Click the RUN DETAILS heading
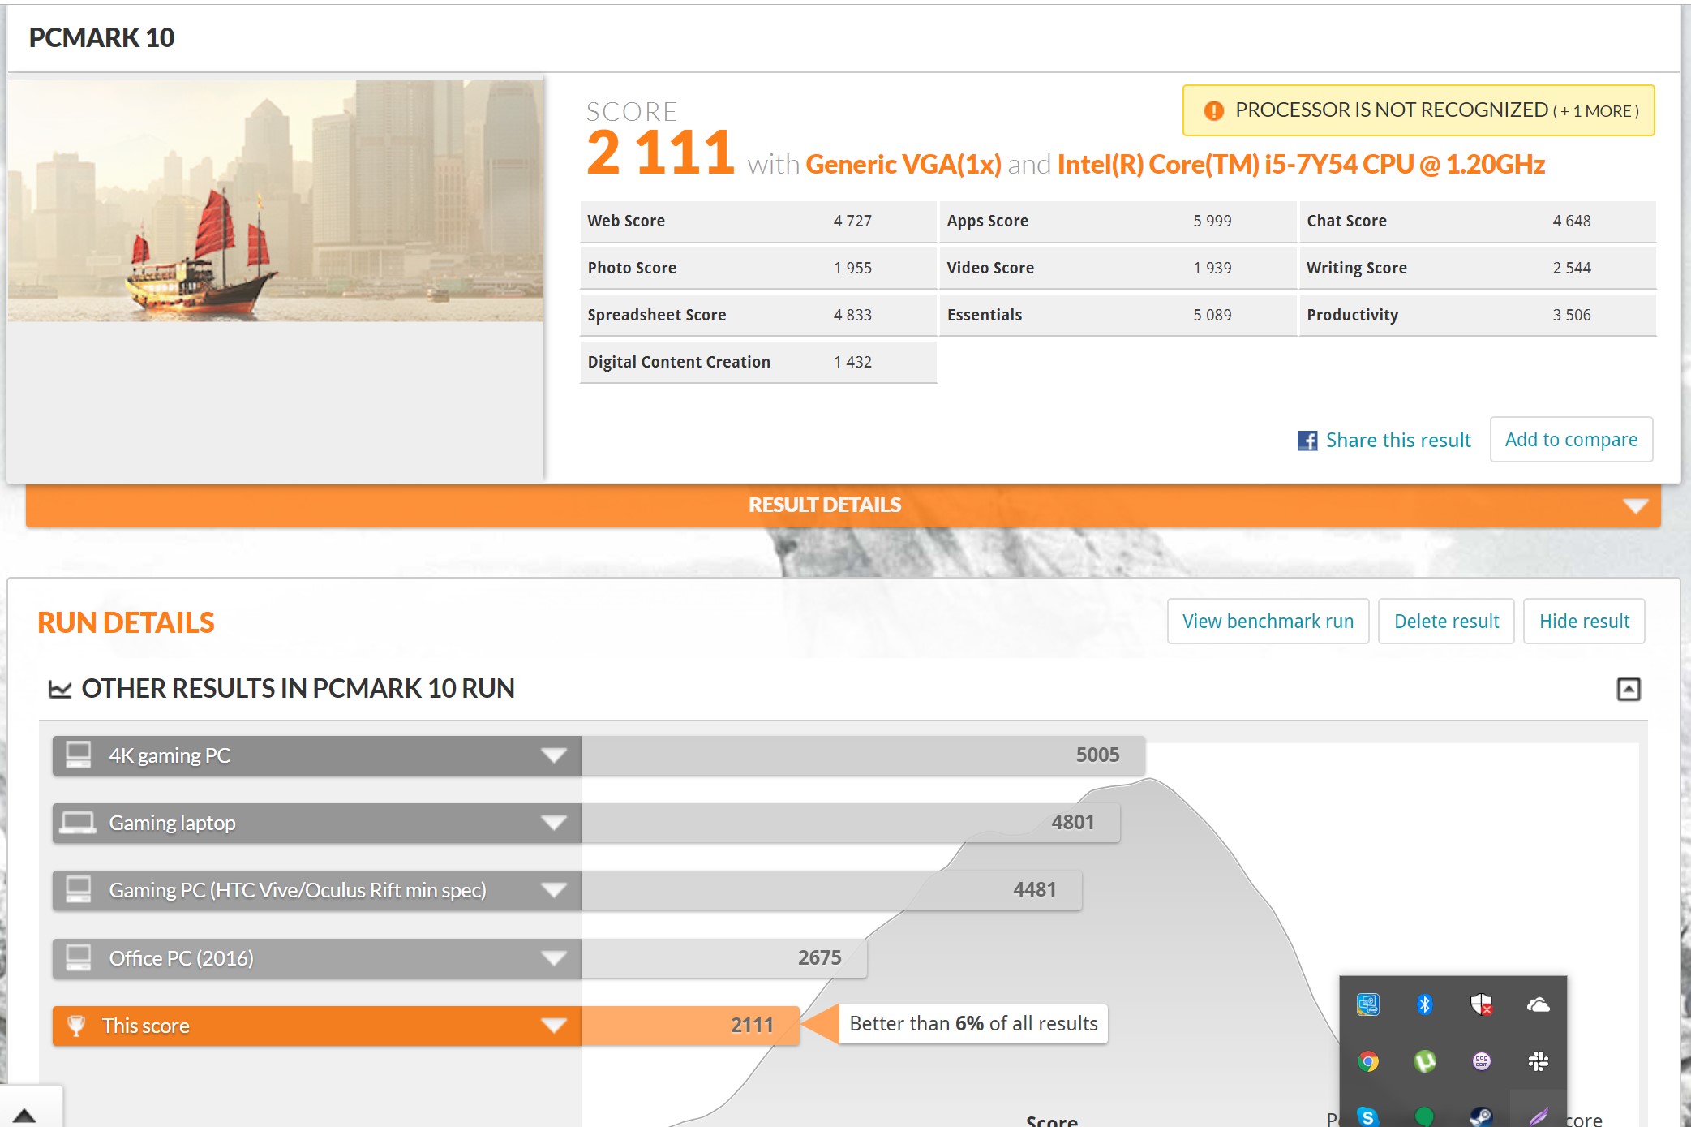The height and width of the screenshot is (1127, 1691). click(126, 623)
